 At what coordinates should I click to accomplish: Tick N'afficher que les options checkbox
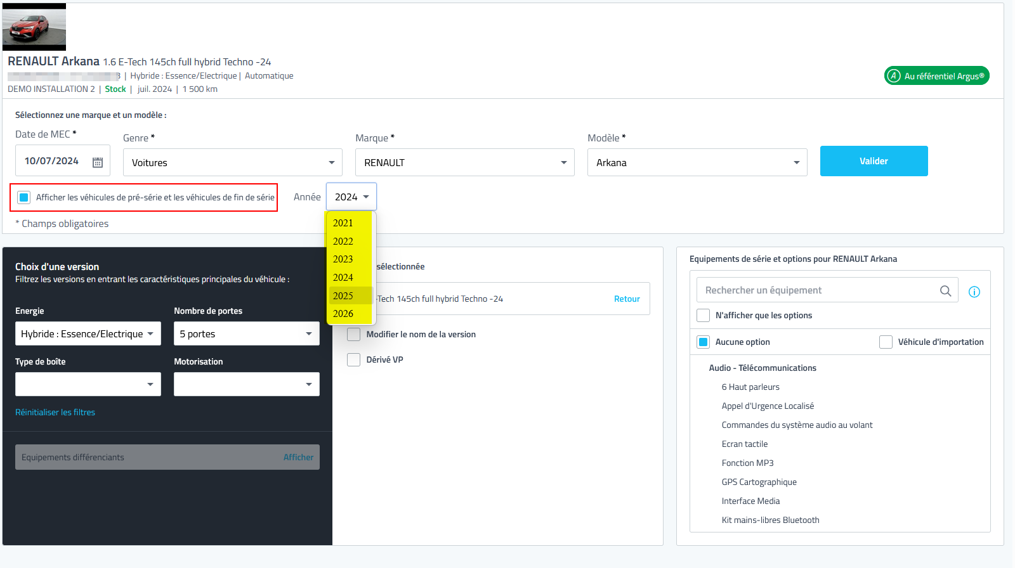pos(703,315)
